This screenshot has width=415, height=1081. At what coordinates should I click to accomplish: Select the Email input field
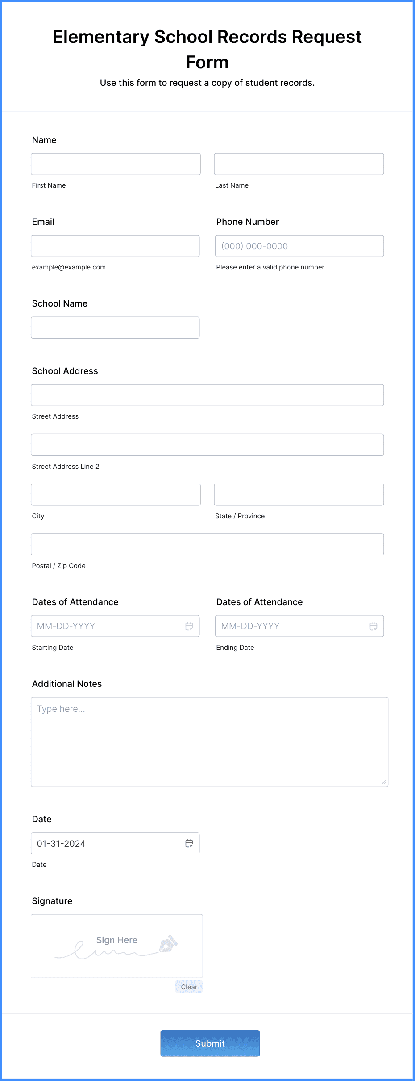(x=115, y=245)
